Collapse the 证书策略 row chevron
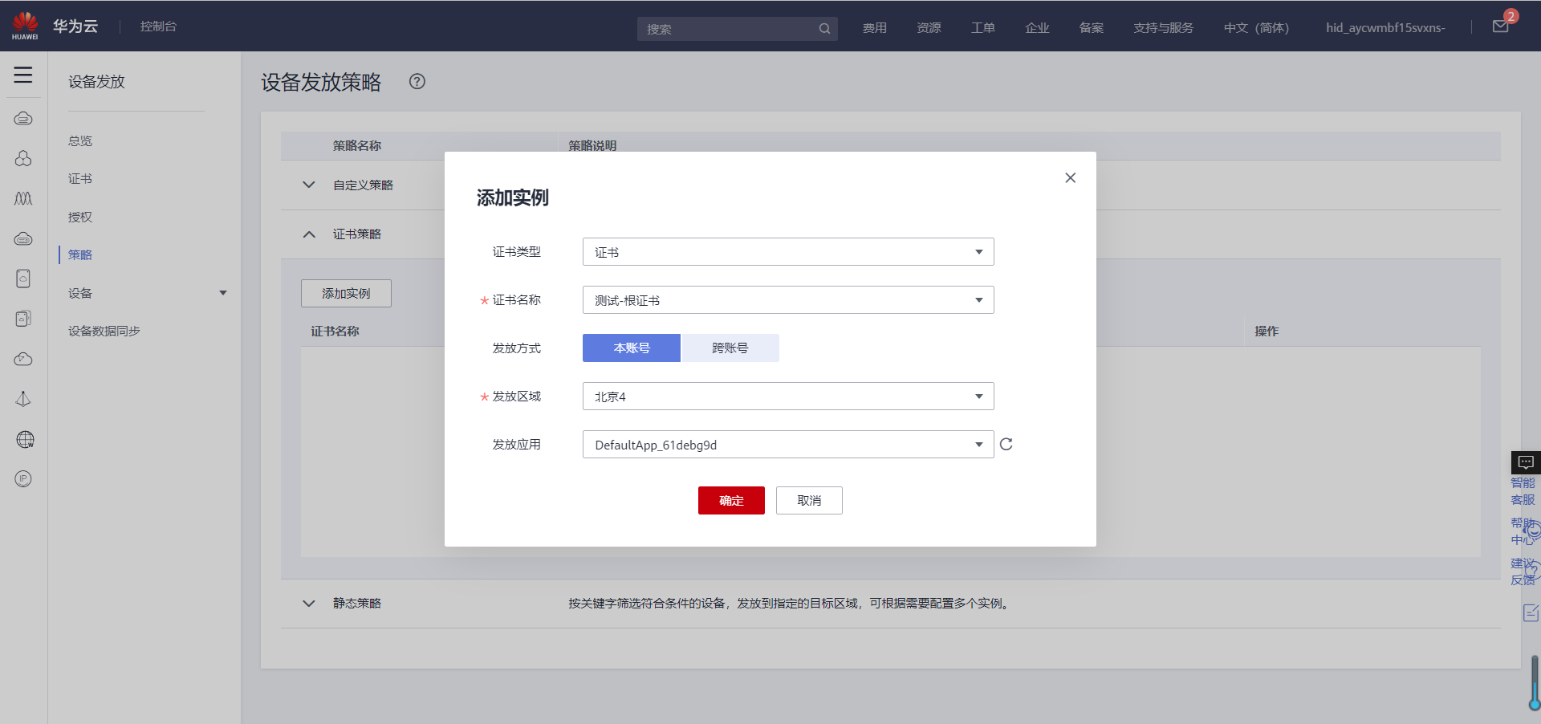1541x724 pixels. pyautogui.click(x=309, y=234)
